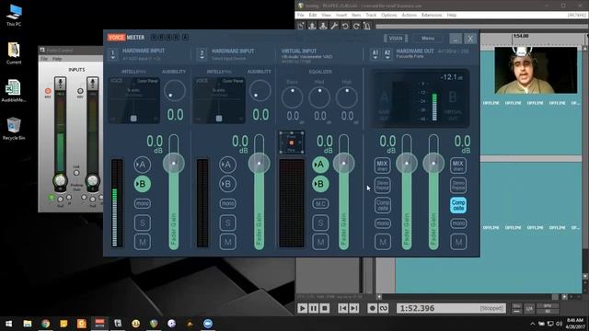Pause playback in REAPER's transport
This screenshot has height=331, width=589.
click(313, 308)
